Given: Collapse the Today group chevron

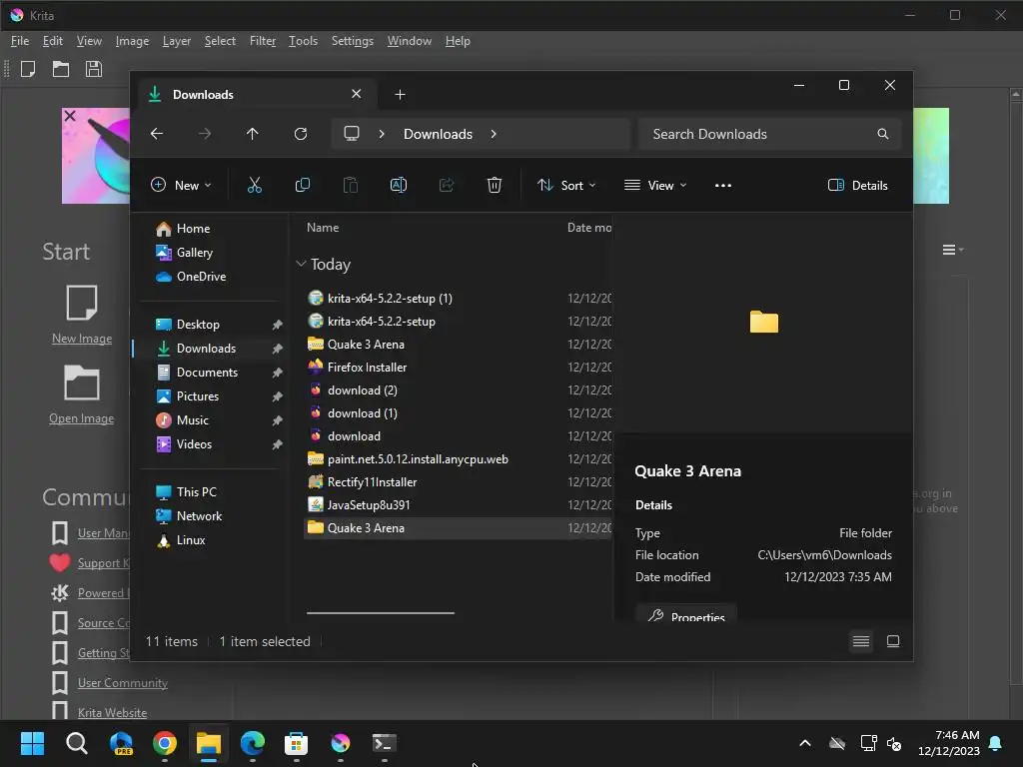Looking at the screenshot, I should tap(301, 264).
